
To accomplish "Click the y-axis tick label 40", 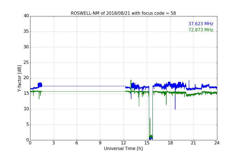I will pos(26,16).
